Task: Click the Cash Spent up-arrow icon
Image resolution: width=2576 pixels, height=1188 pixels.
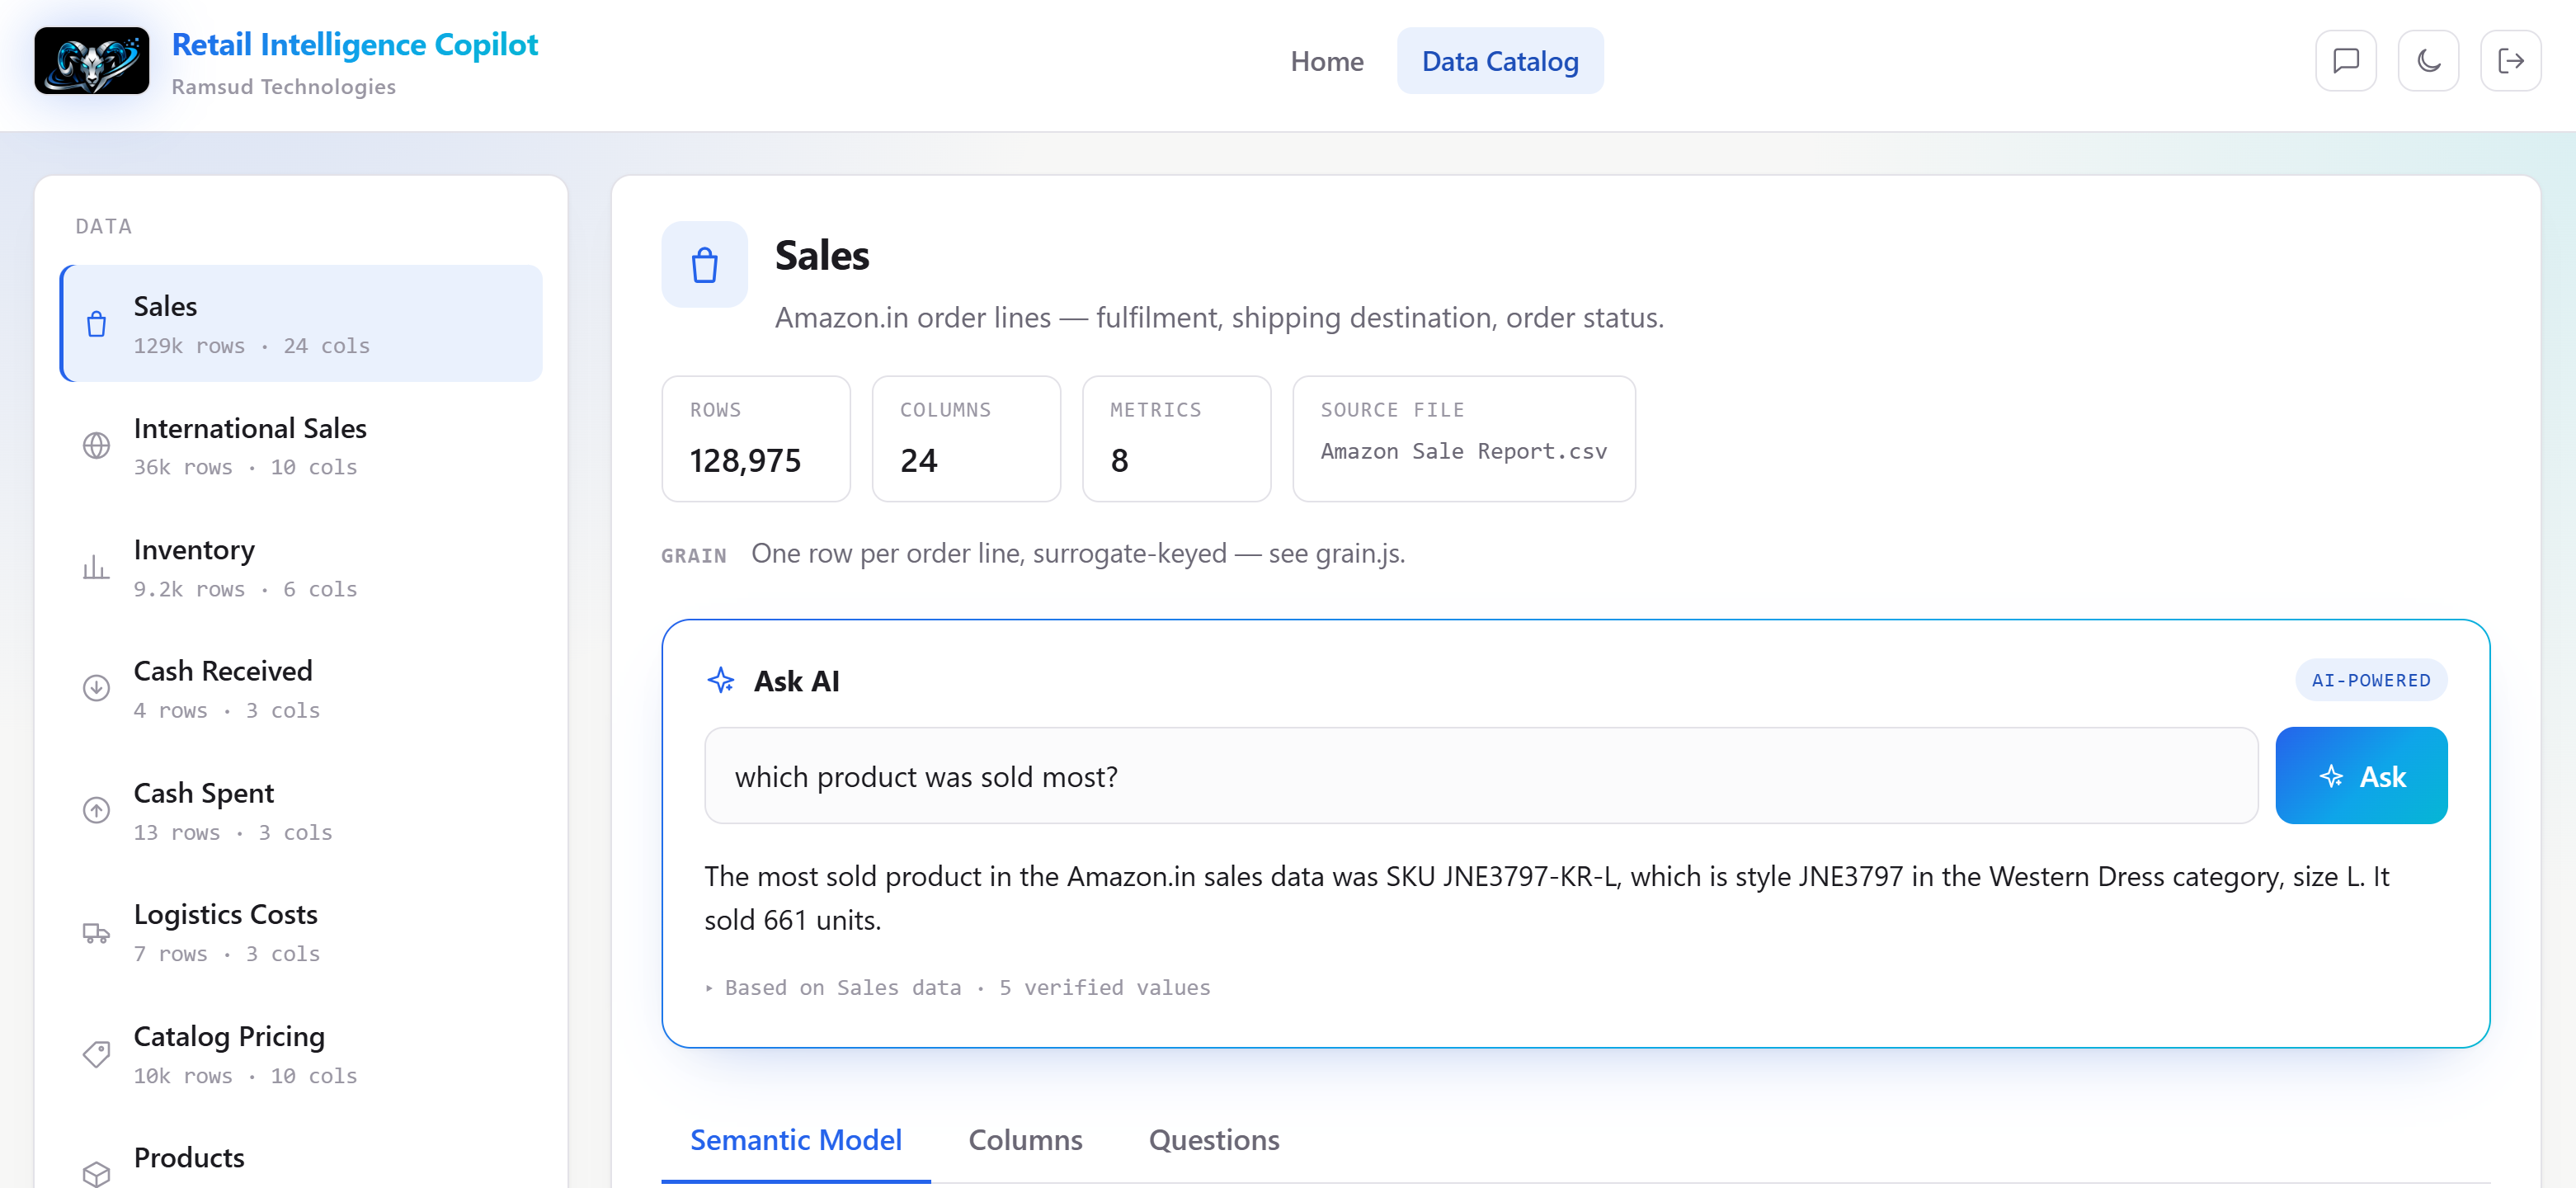Action: 96,810
